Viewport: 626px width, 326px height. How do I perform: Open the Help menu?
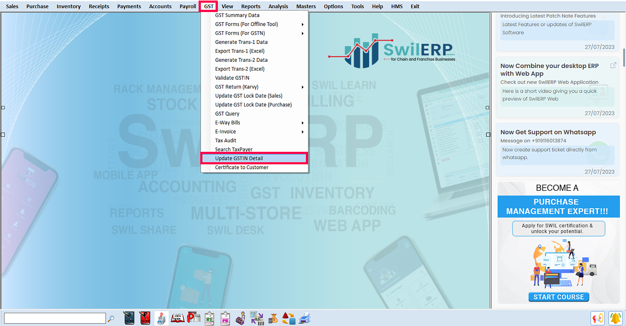[x=378, y=6]
